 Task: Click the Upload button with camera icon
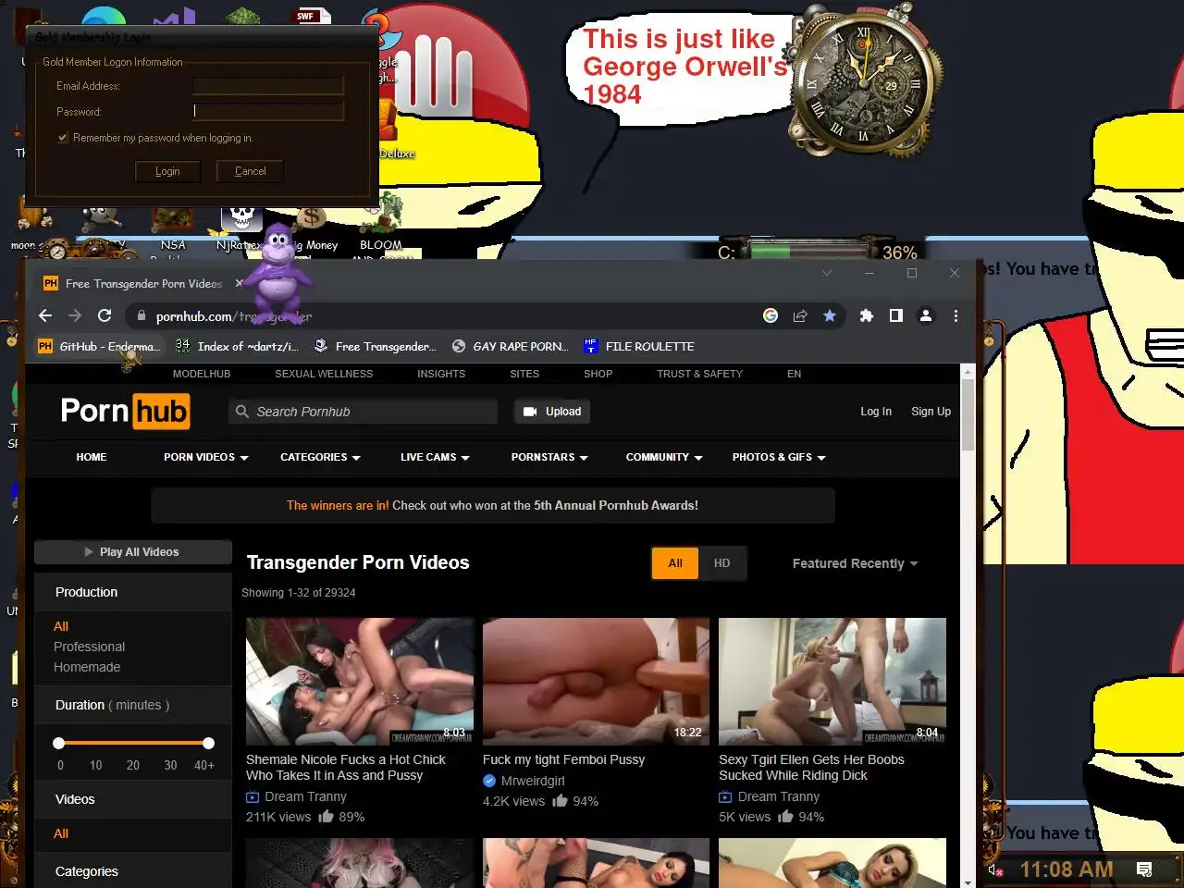pyautogui.click(x=552, y=412)
